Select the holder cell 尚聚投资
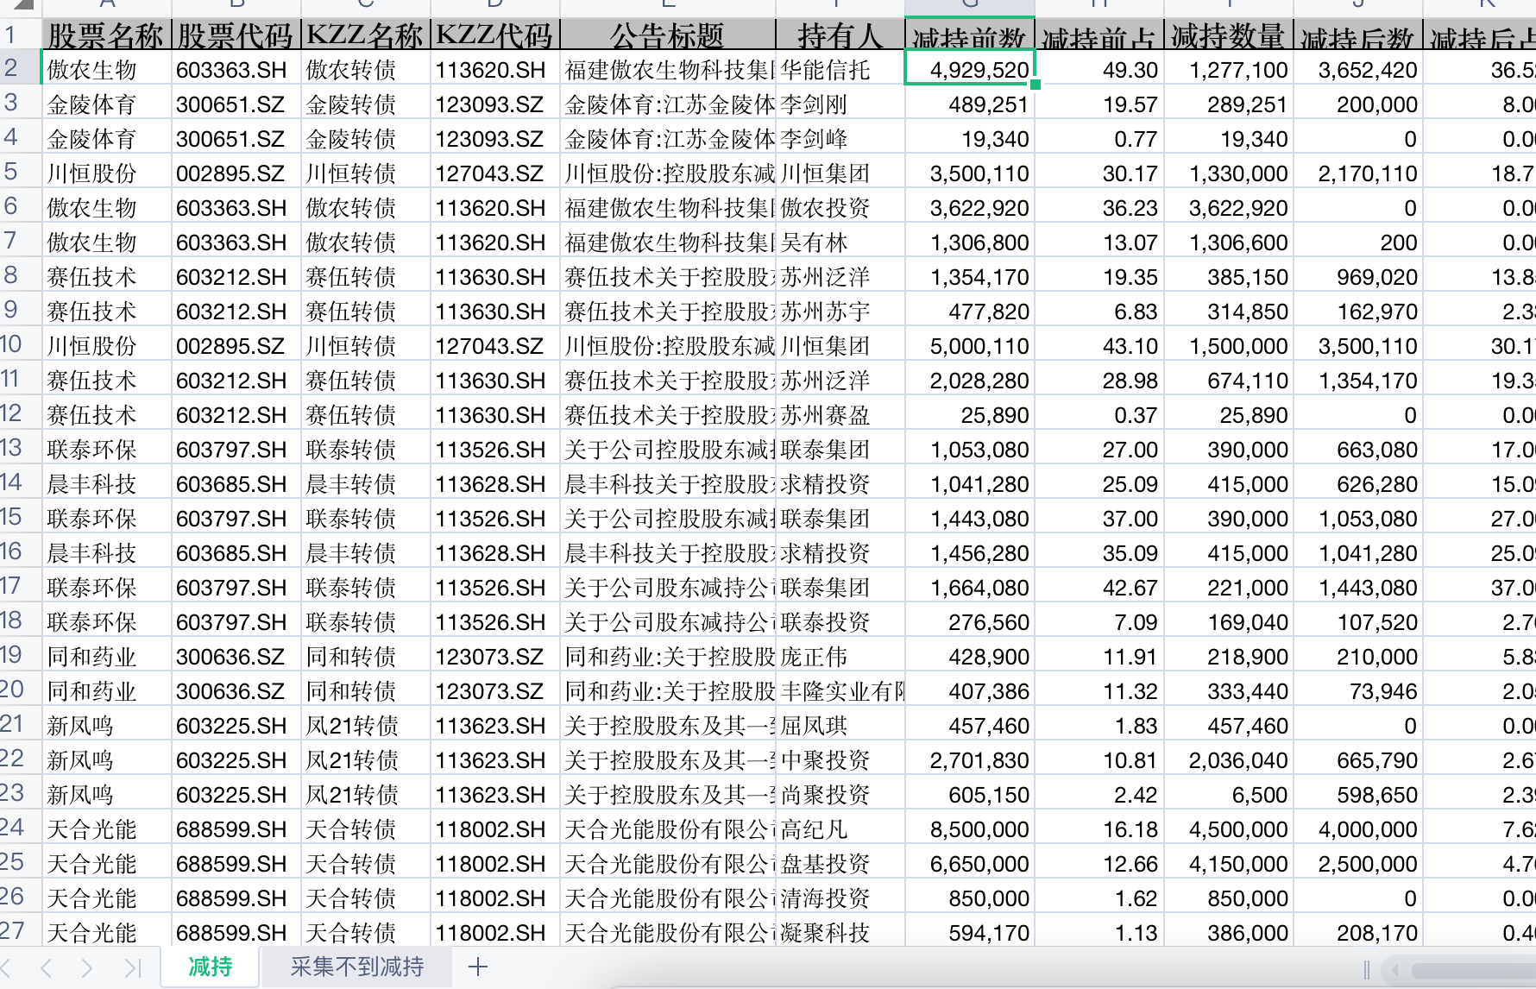 (840, 794)
